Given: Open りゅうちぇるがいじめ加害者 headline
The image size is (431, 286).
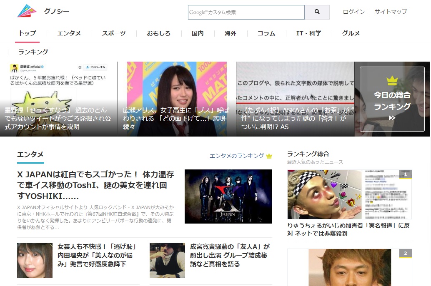Looking at the screenshot, I should (348, 229).
